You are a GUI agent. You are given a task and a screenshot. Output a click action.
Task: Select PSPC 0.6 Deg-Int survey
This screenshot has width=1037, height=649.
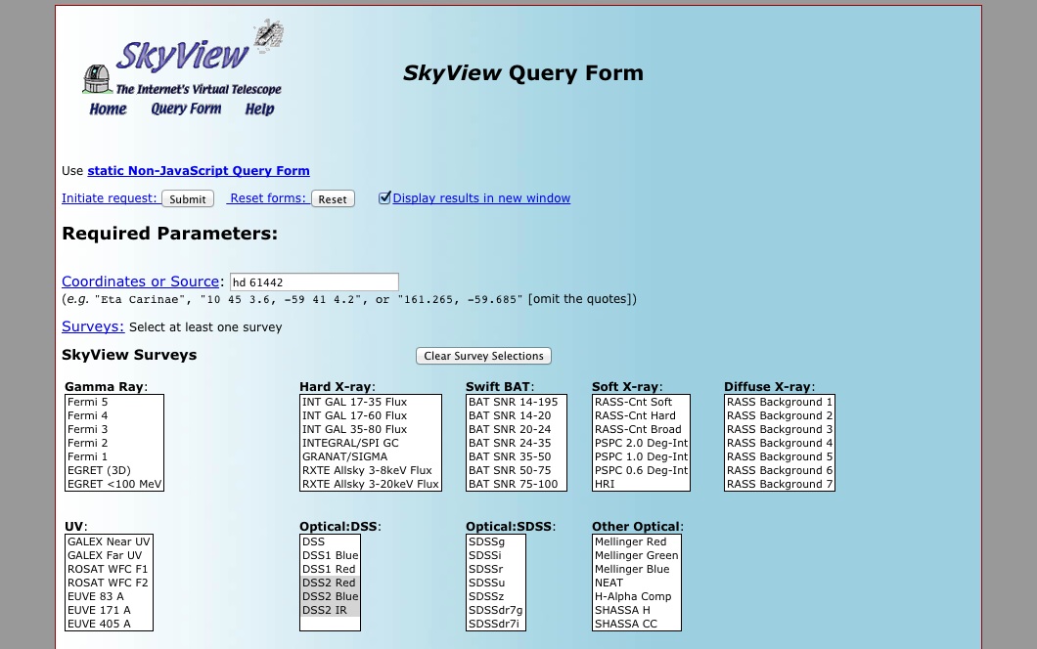[x=641, y=470]
